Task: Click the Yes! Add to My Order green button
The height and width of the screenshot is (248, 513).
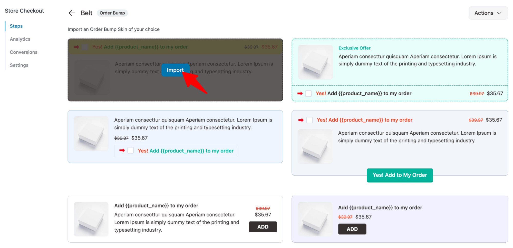Action: (x=400, y=175)
